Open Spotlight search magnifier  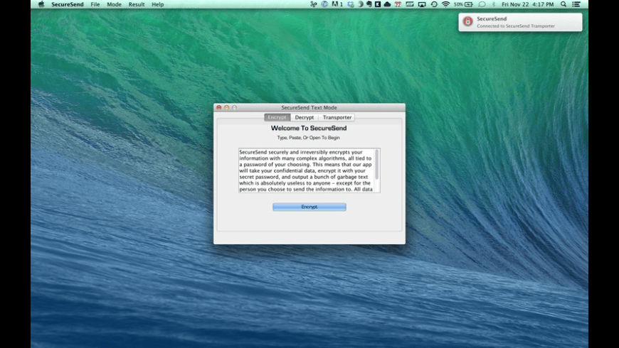[564, 4]
